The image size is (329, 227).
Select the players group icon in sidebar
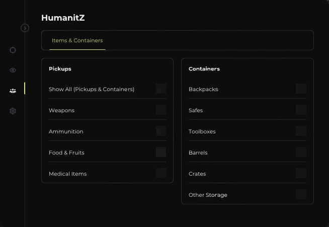tap(13, 91)
